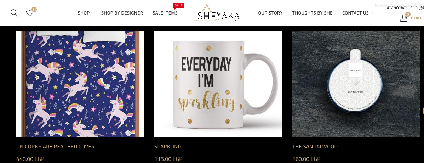Open the My Account link
Image resolution: width=424 pixels, height=163 pixels.
coord(397,7)
